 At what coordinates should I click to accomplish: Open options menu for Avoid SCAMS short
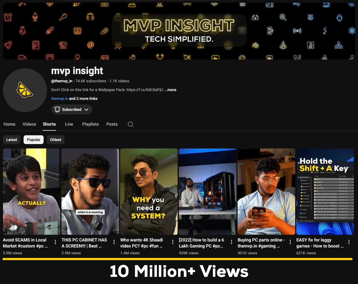(55, 242)
